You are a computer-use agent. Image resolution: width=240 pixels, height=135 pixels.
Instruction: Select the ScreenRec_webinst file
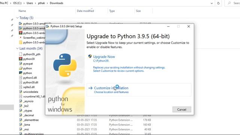tap(34, 37)
